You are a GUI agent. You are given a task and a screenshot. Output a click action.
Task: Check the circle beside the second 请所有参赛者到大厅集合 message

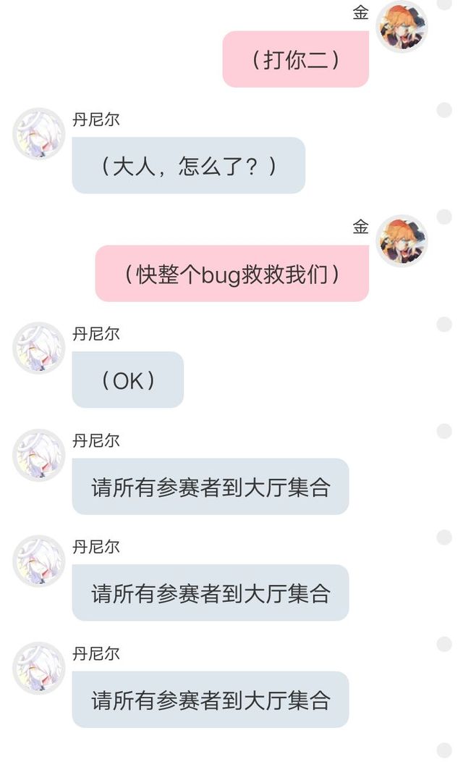[444, 537]
